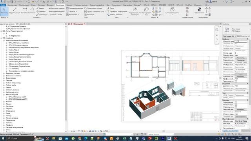Select Spot Coordinate (Координата точки) tool
The width and height of the screenshot is (251, 141).
56,11
